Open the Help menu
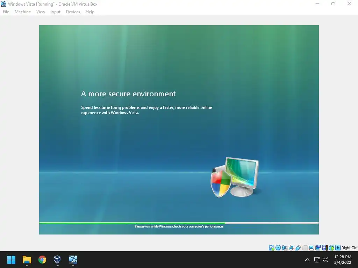 point(90,12)
